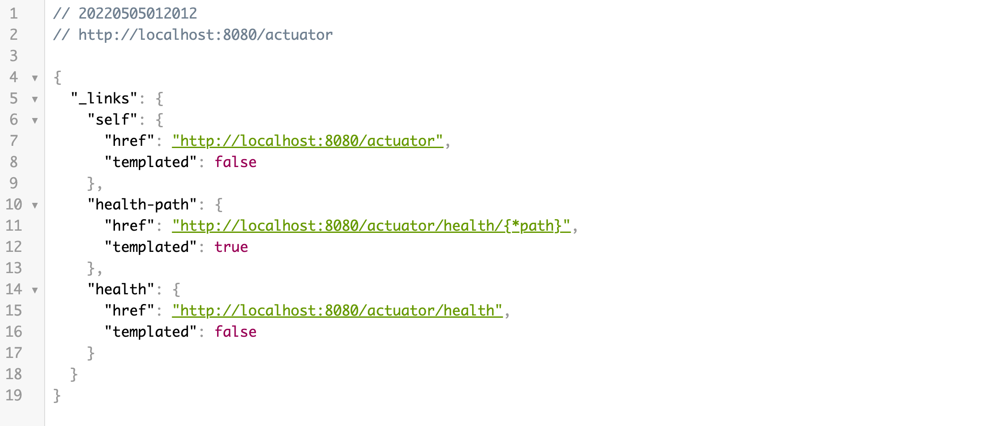Image resolution: width=1004 pixels, height=426 pixels.
Task: Click the "health-path" key text
Action: [x=142, y=205]
